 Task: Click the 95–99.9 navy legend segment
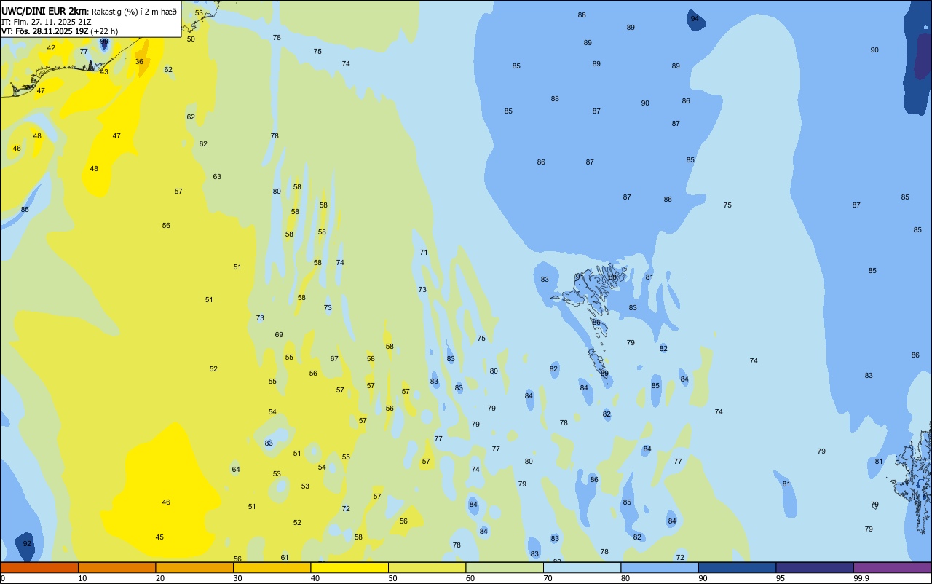(x=815, y=567)
